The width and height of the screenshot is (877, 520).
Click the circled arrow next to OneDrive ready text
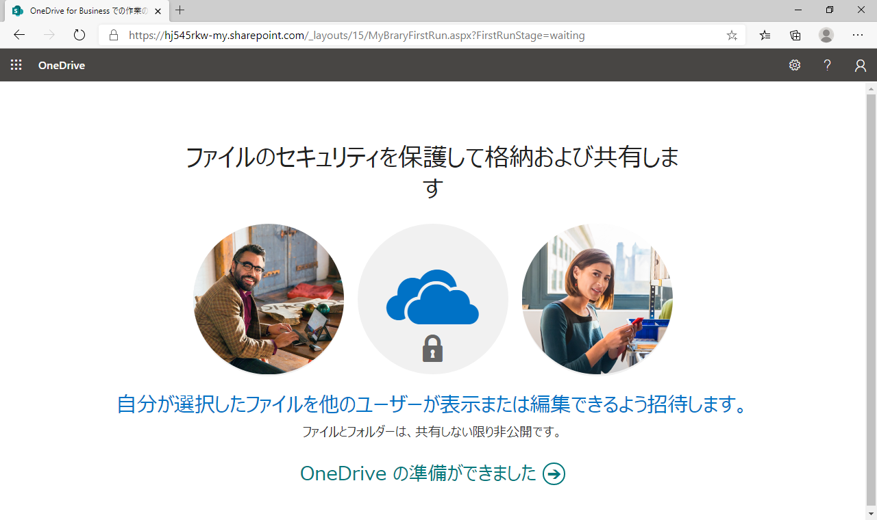(x=554, y=473)
